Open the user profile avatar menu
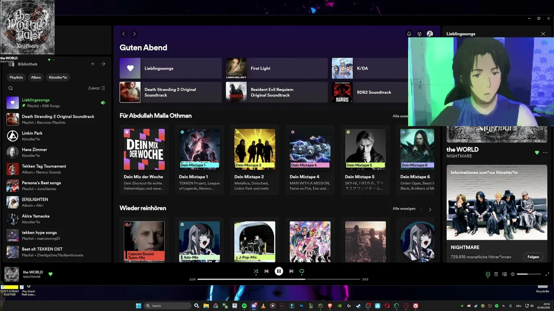 point(430,34)
